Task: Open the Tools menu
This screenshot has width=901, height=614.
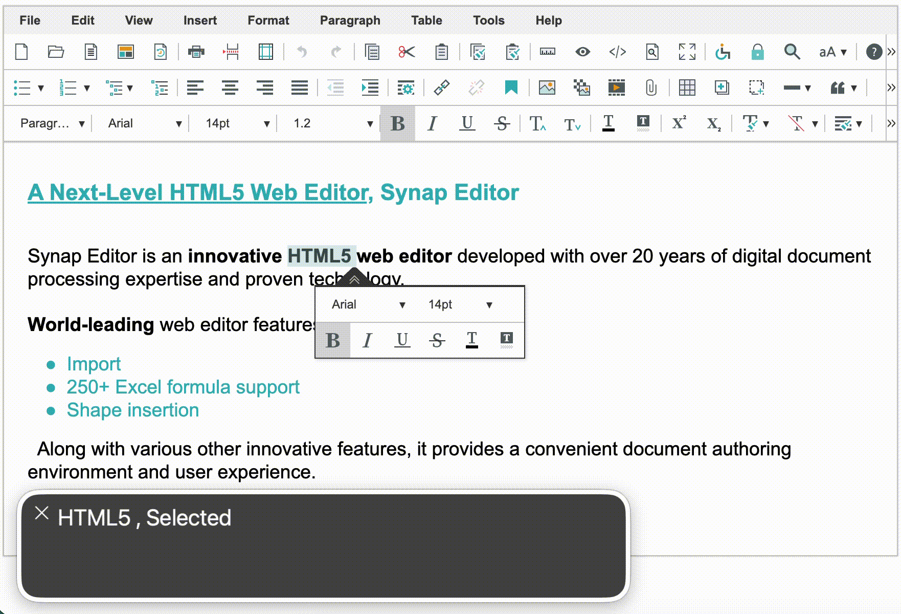Action: pyautogui.click(x=489, y=20)
